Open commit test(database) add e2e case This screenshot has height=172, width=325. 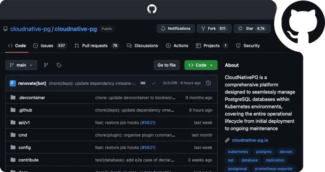click(135, 160)
